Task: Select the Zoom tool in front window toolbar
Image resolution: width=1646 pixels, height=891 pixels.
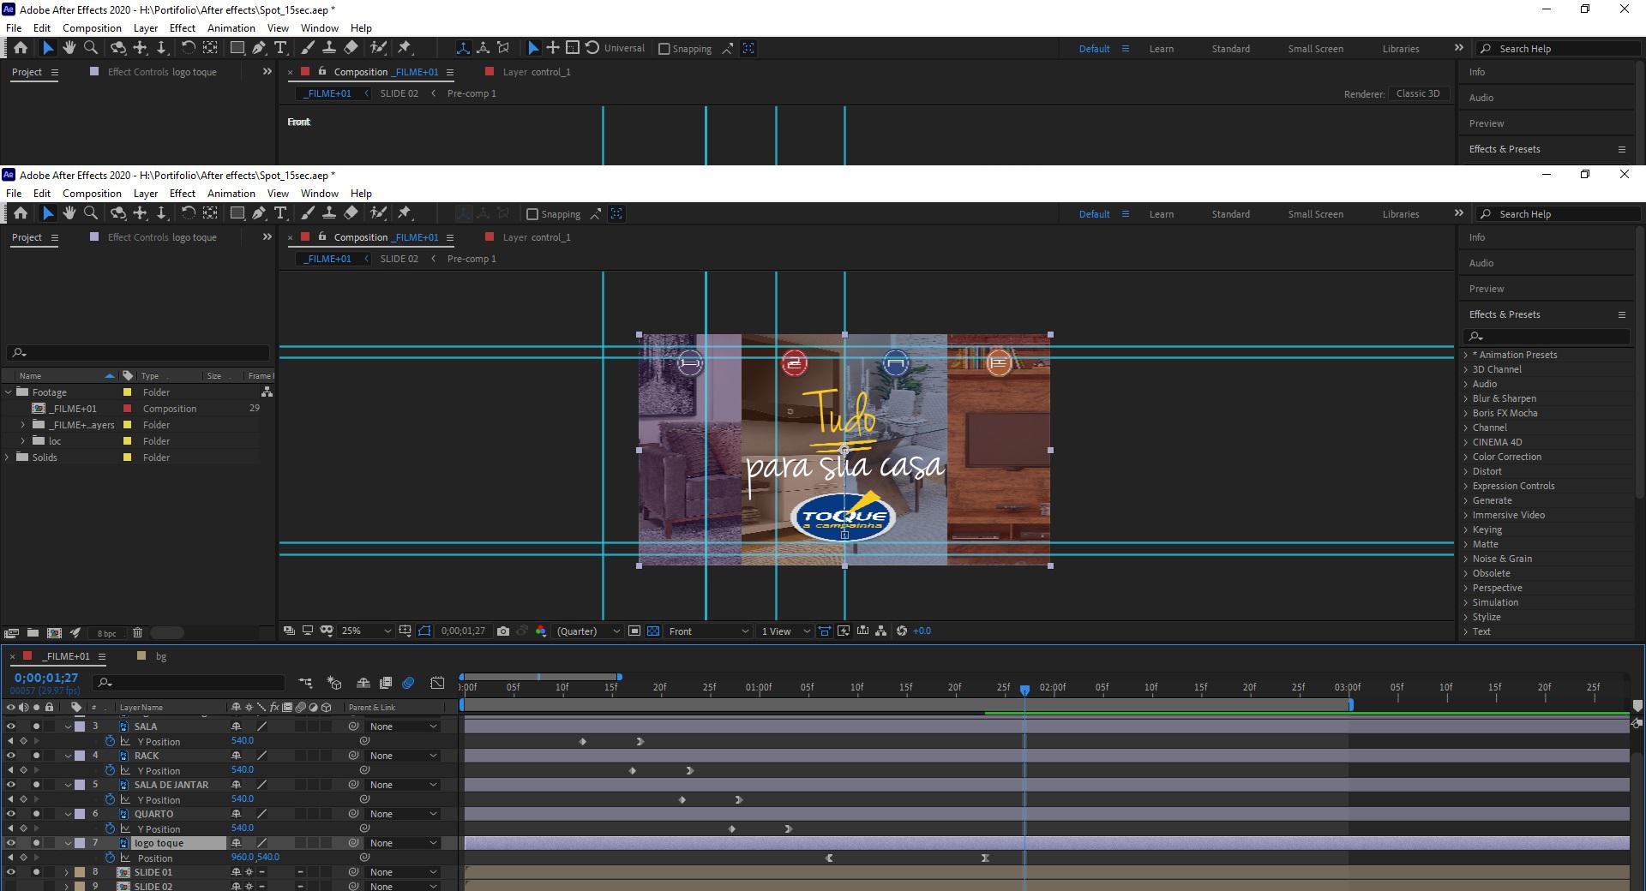Action: [91, 213]
